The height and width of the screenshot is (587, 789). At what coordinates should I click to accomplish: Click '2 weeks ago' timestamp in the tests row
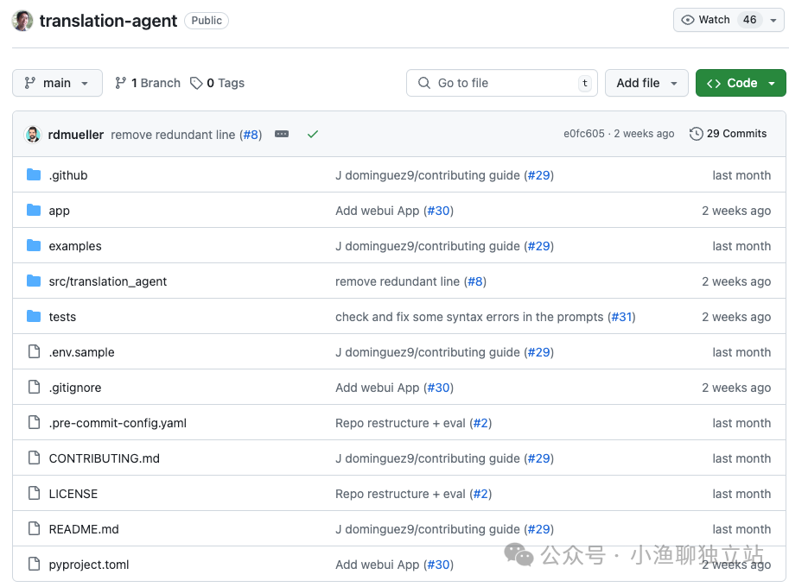point(736,317)
